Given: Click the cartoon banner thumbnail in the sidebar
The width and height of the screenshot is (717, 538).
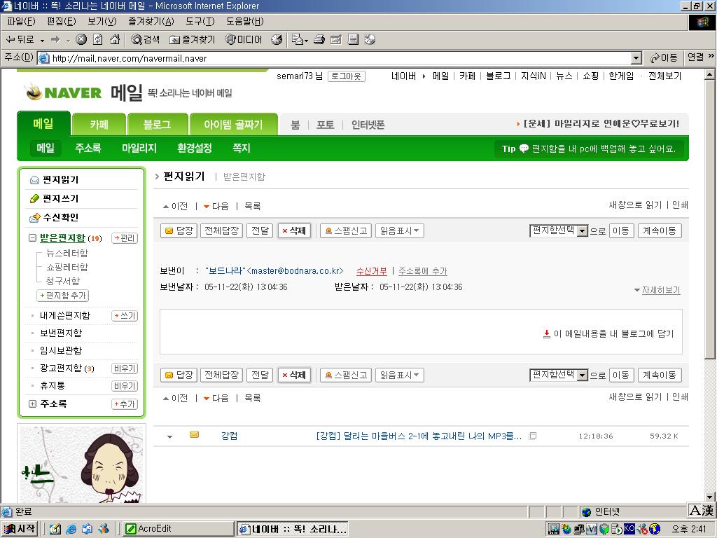Looking at the screenshot, I should click(81, 463).
